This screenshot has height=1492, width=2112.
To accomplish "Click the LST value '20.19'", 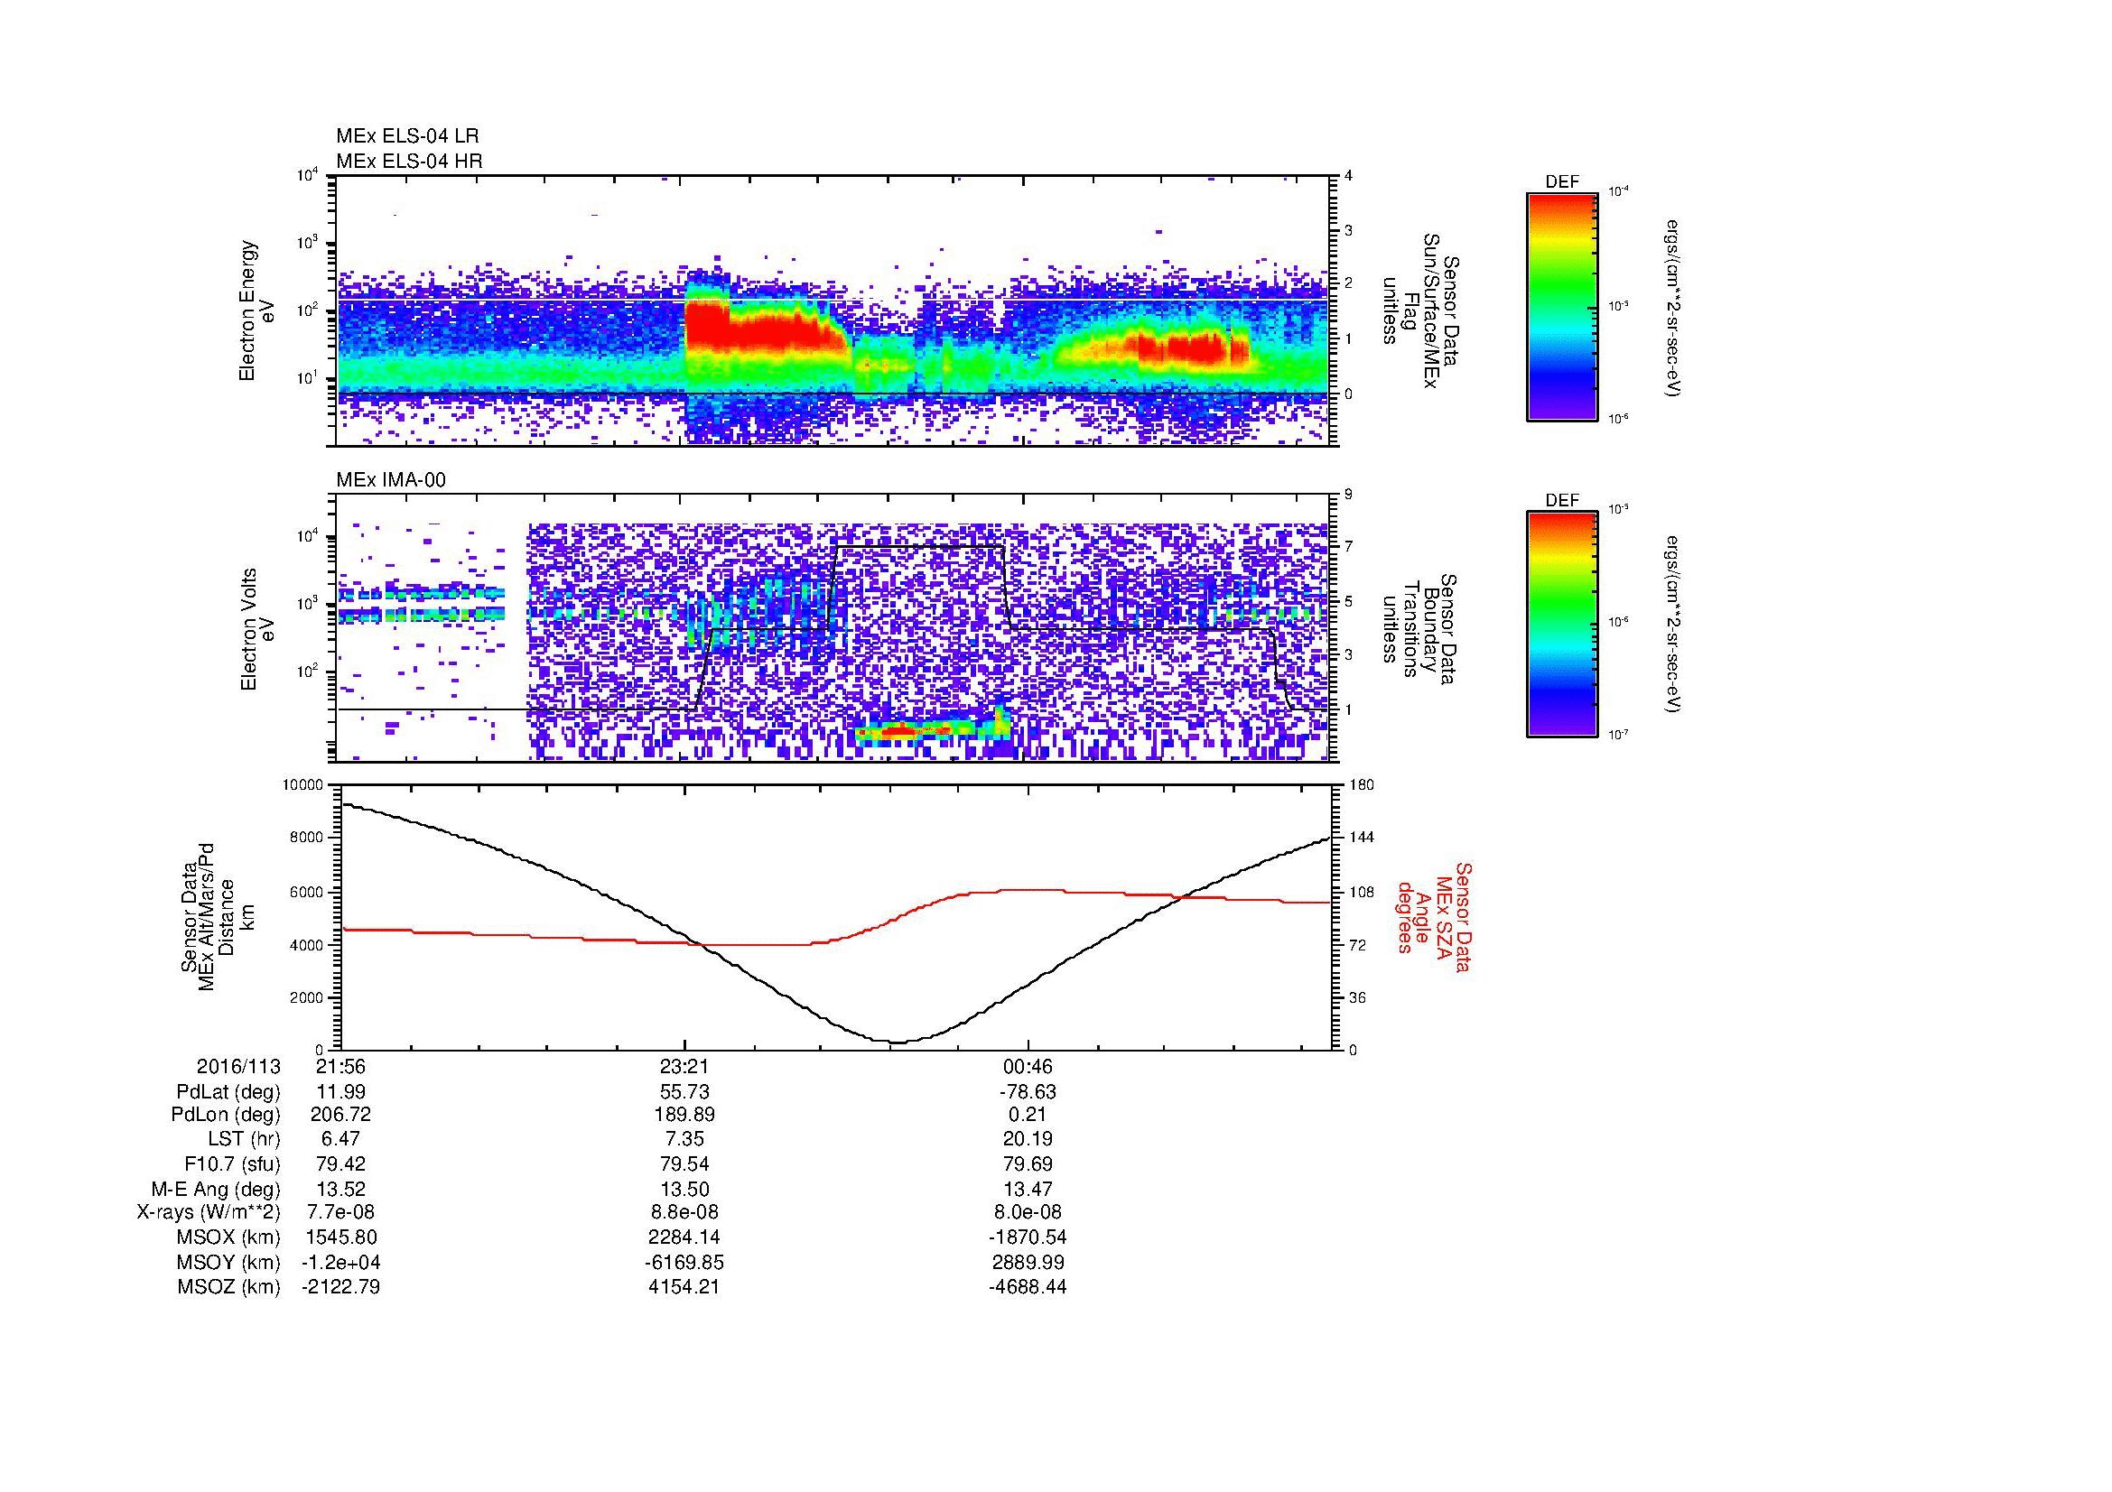I will (1028, 1140).
